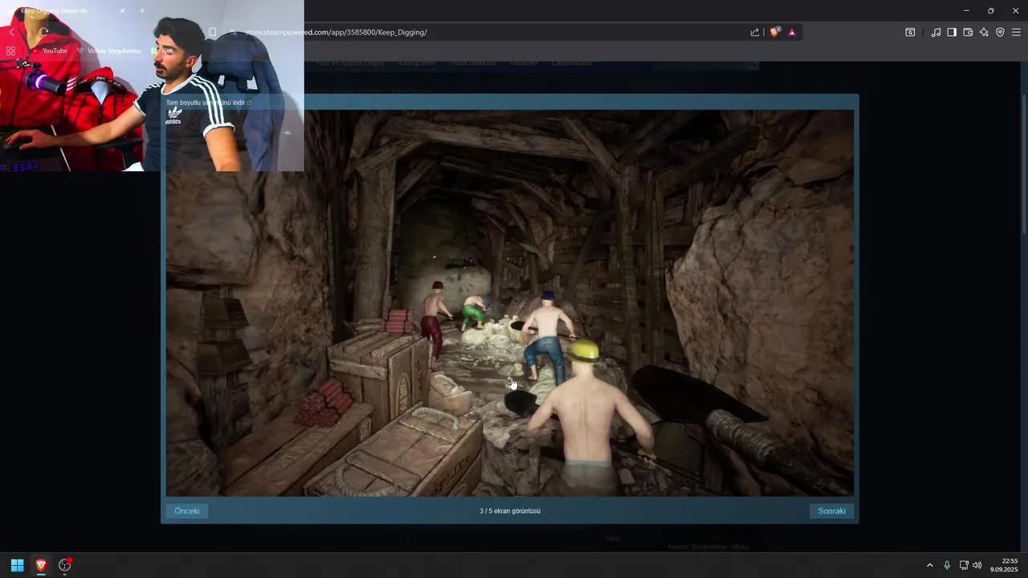Image resolution: width=1028 pixels, height=578 pixels.
Task: Select the 'Keep Digging Steam'de' browser tab
Action: (x=67, y=10)
